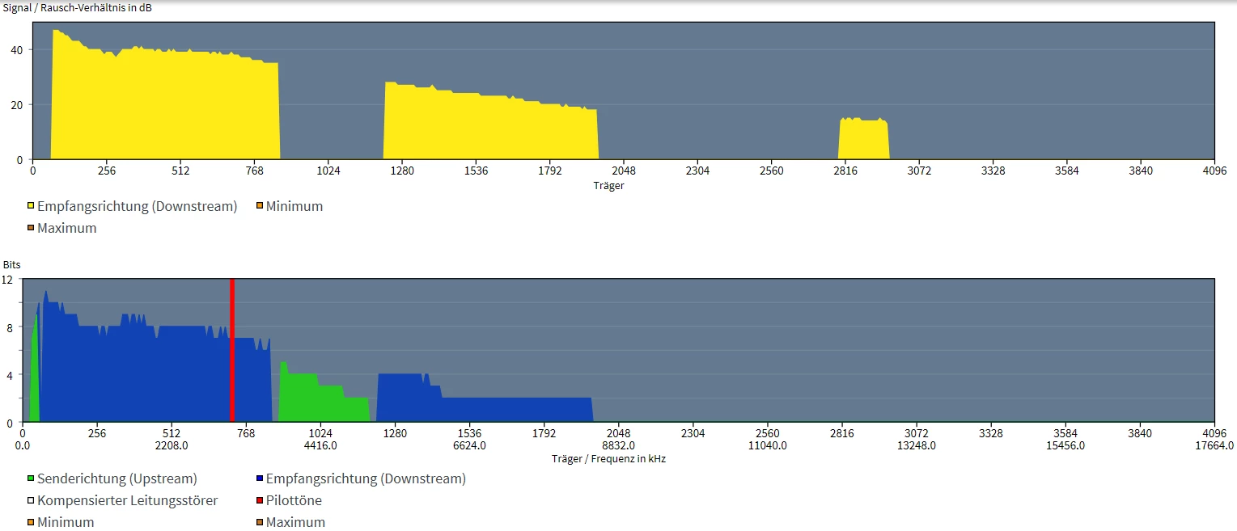Viewport: 1237px width, 531px height.
Task: Select 'Kompensierter Leitungsstörer' legend label
Action: pyautogui.click(x=128, y=500)
